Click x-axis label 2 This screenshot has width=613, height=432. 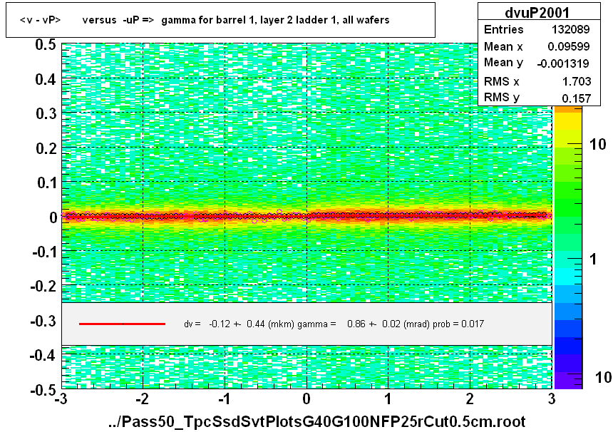pos(470,398)
